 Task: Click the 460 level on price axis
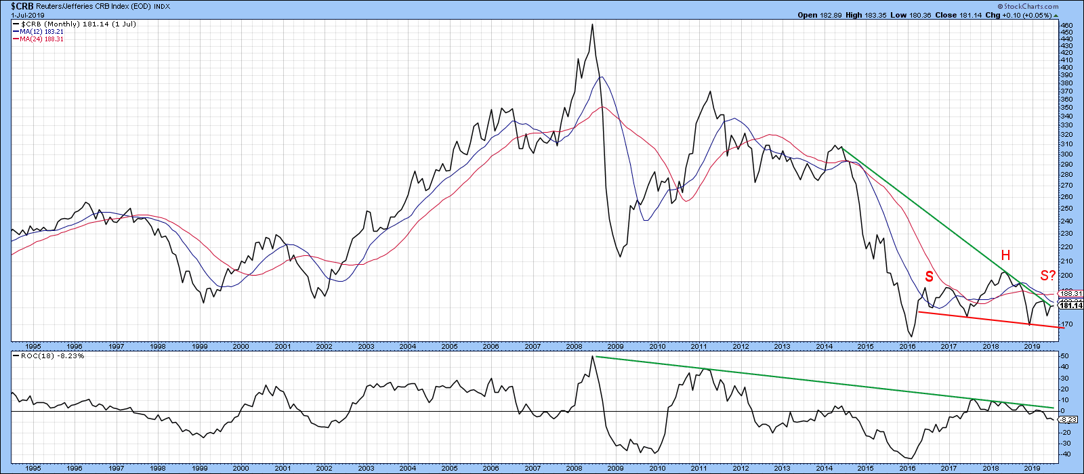coord(1066,26)
